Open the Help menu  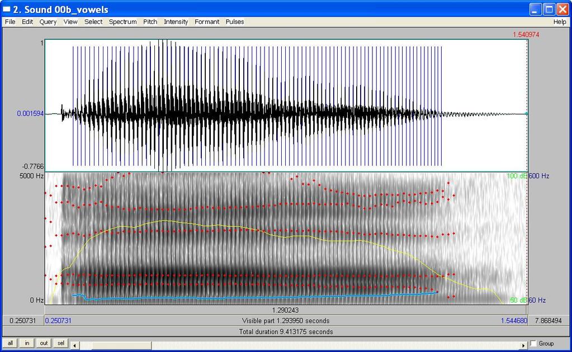click(x=560, y=22)
